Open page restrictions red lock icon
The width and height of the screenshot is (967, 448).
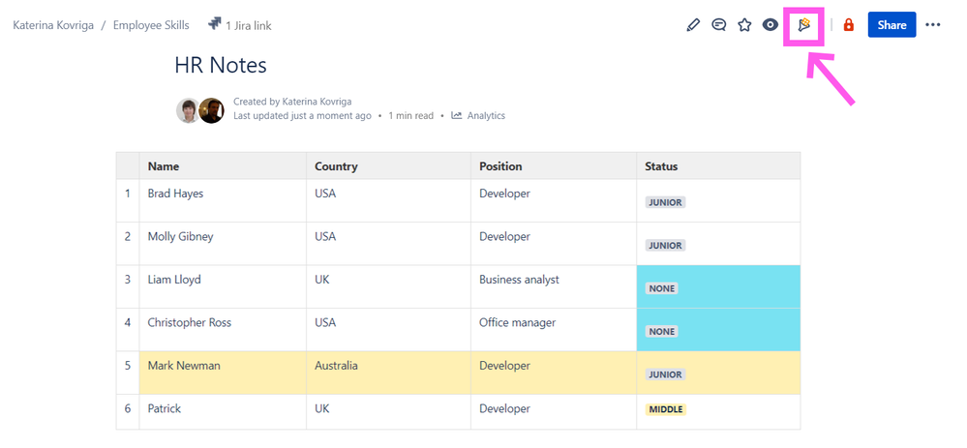pyautogui.click(x=849, y=25)
